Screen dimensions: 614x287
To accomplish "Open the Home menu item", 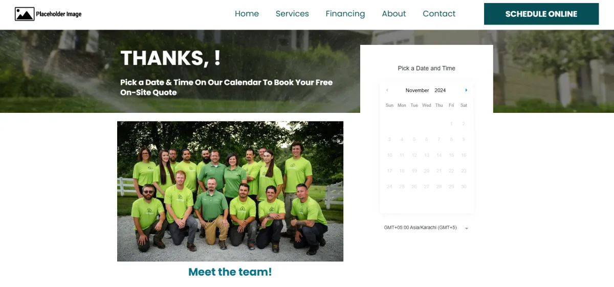I will click(x=247, y=14).
